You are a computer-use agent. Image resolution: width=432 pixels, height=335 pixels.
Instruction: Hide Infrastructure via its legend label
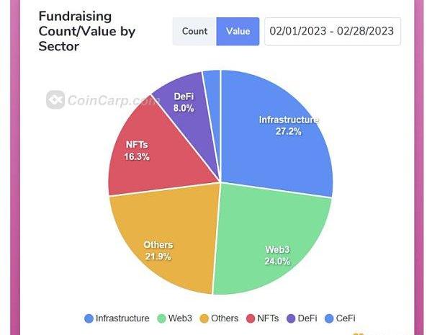(122, 318)
